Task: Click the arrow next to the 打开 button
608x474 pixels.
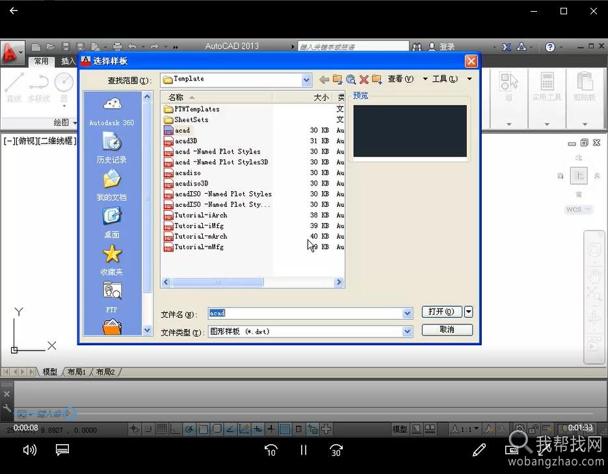Action: [468, 311]
